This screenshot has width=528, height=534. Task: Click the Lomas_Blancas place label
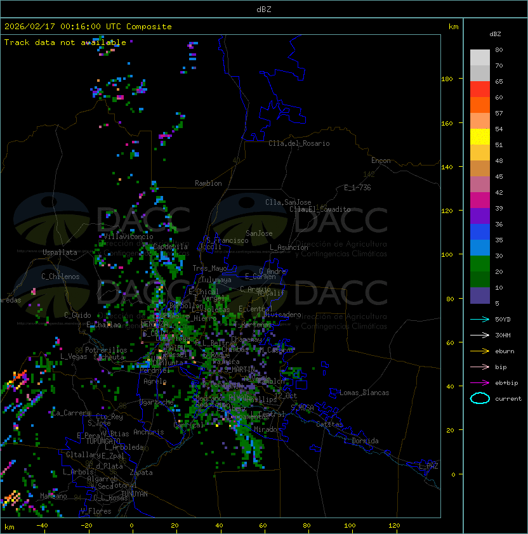tap(364, 393)
